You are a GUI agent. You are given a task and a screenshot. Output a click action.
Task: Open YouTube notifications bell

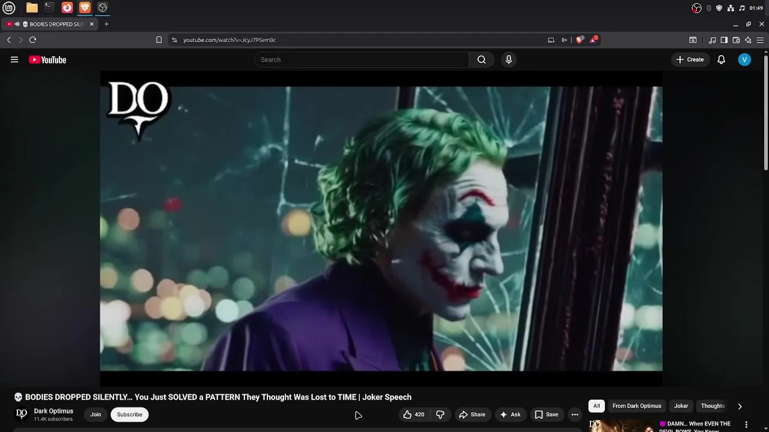click(722, 59)
